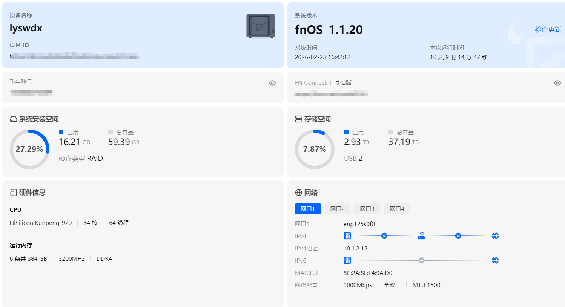The height and width of the screenshot is (307, 565).
Task: Click the blurred 设备 ID value
Action: 75,57
